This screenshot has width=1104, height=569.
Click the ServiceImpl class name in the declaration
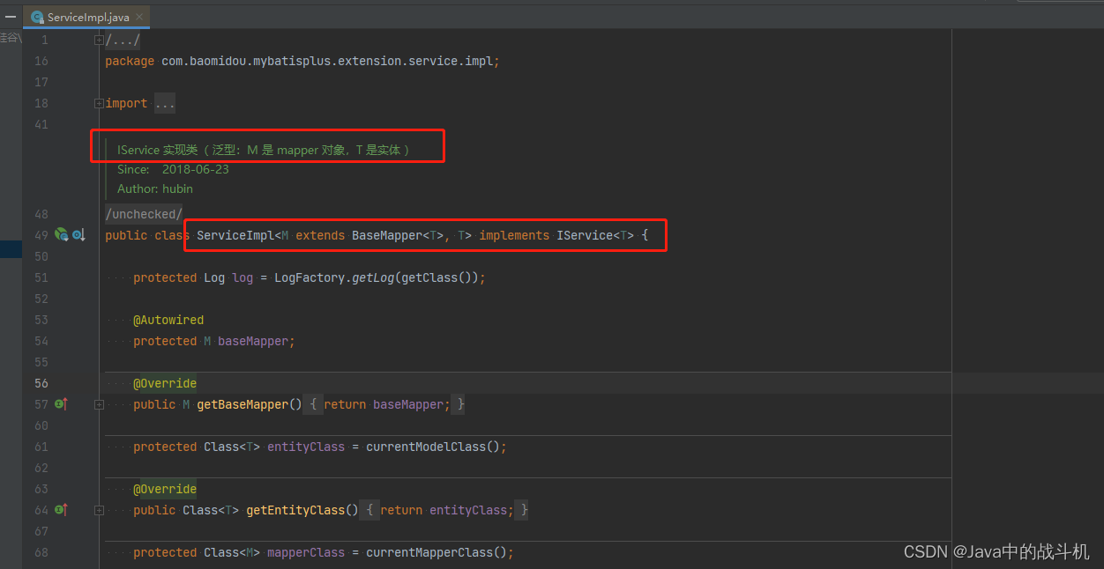(x=235, y=235)
